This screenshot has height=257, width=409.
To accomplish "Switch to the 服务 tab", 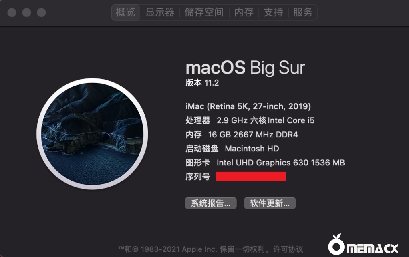I will tap(303, 12).
